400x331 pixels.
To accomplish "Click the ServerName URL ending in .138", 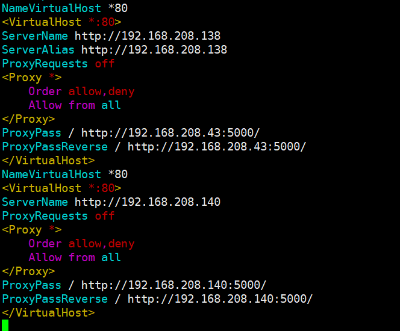I will click(x=148, y=36).
